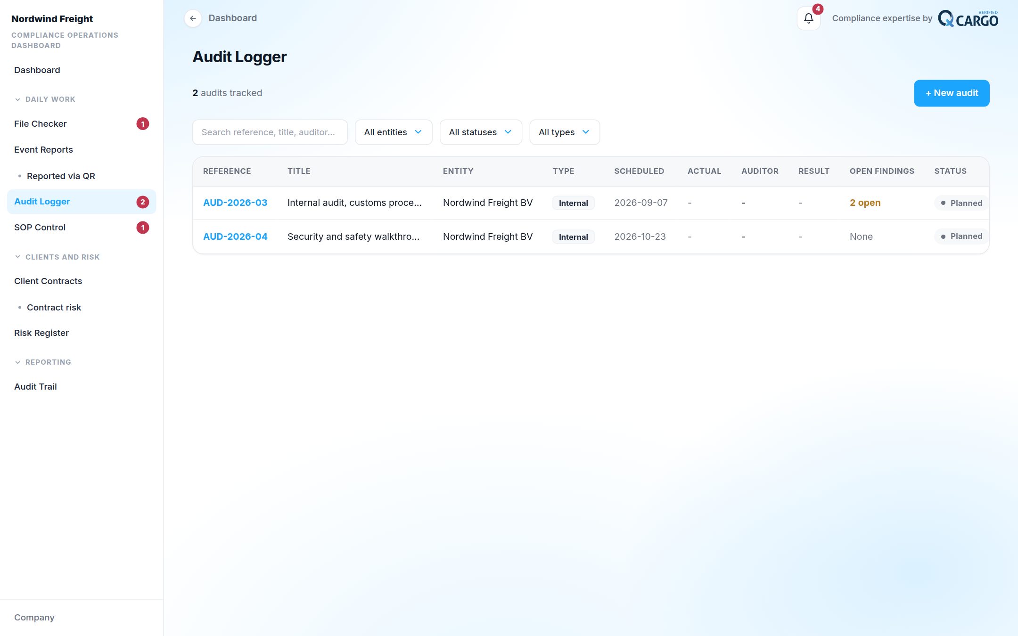Click scheduled date 2026-10-23
Viewport: 1018px width, 636px height.
640,236
